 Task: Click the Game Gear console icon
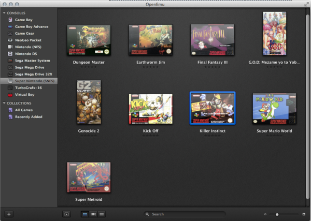coord(10,33)
